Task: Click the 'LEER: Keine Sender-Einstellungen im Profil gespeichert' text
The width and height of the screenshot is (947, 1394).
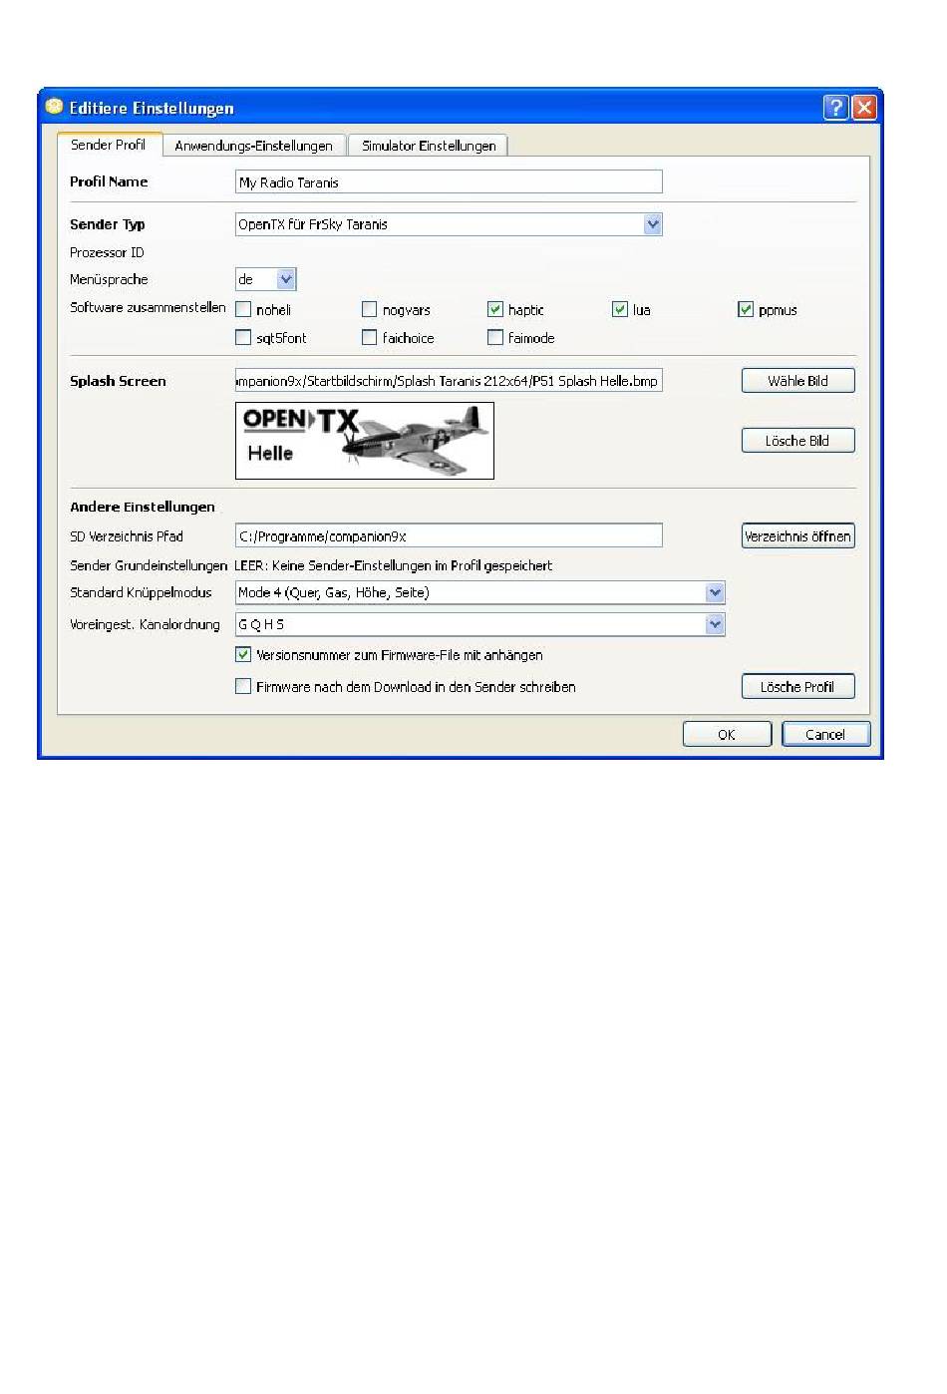Action: click(x=393, y=565)
